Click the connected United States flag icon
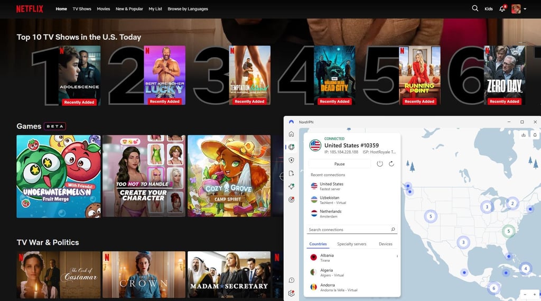Viewport: 541px width, 301px height. (x=315, y=145)
